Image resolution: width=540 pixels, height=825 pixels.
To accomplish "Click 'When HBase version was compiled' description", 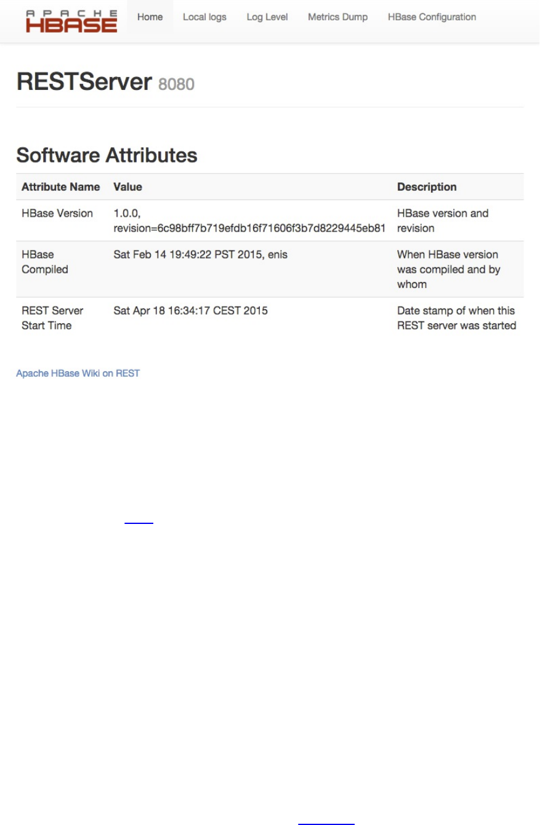I will pyautogui.click(x=449, y=269).
